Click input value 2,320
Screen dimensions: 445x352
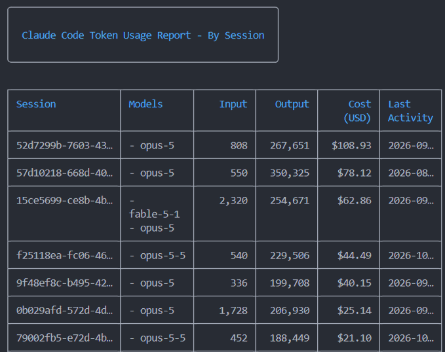click(x=233, y=201)
